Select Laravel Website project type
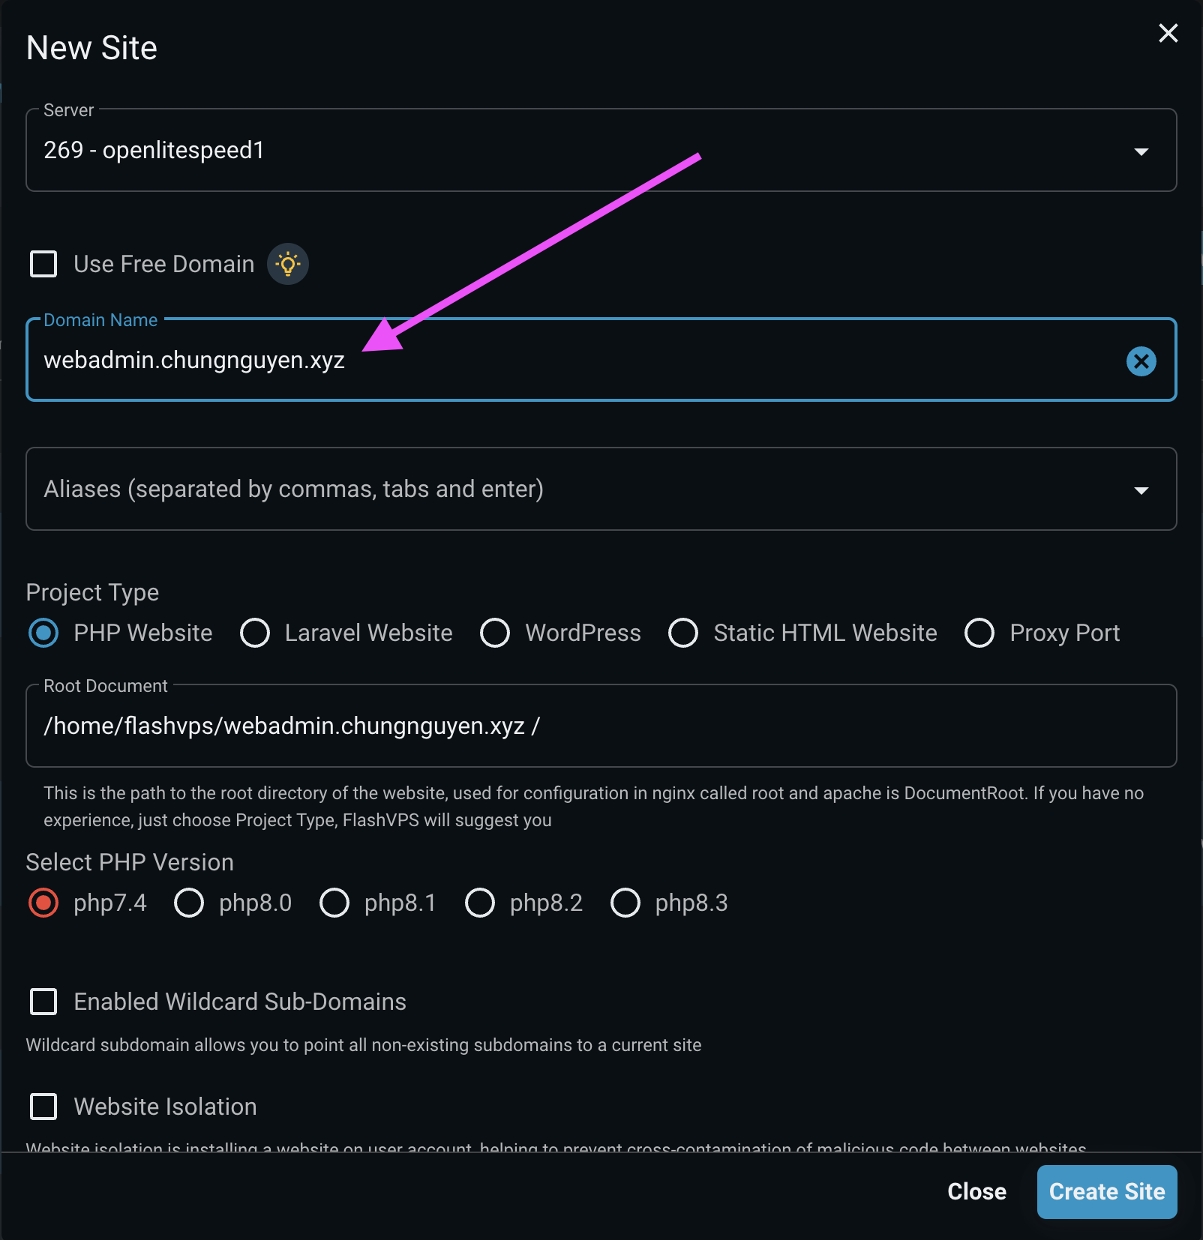 [x=255, y=633]
